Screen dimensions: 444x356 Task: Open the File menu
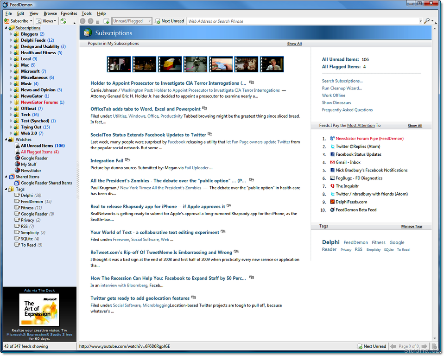8,13
